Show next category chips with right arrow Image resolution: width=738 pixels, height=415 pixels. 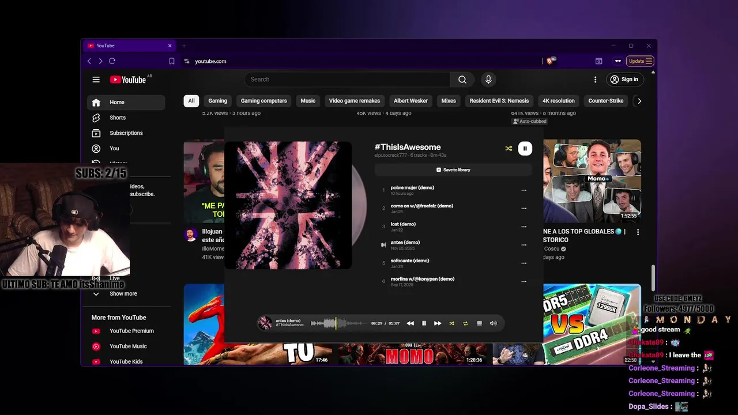[639, 101]
